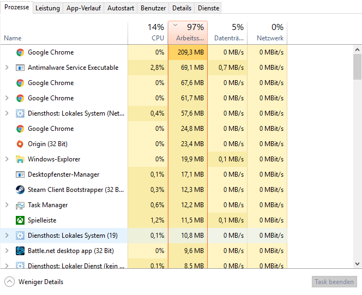
Task: Click the 0,4% CPU value for Diensthost
Action: click(157, 113)
